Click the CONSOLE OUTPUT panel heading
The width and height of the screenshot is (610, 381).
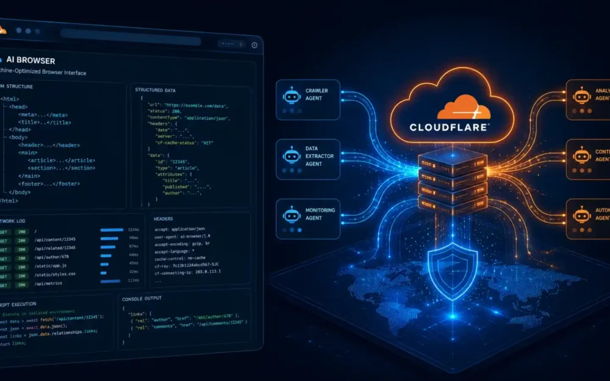(x=142, y=299)
